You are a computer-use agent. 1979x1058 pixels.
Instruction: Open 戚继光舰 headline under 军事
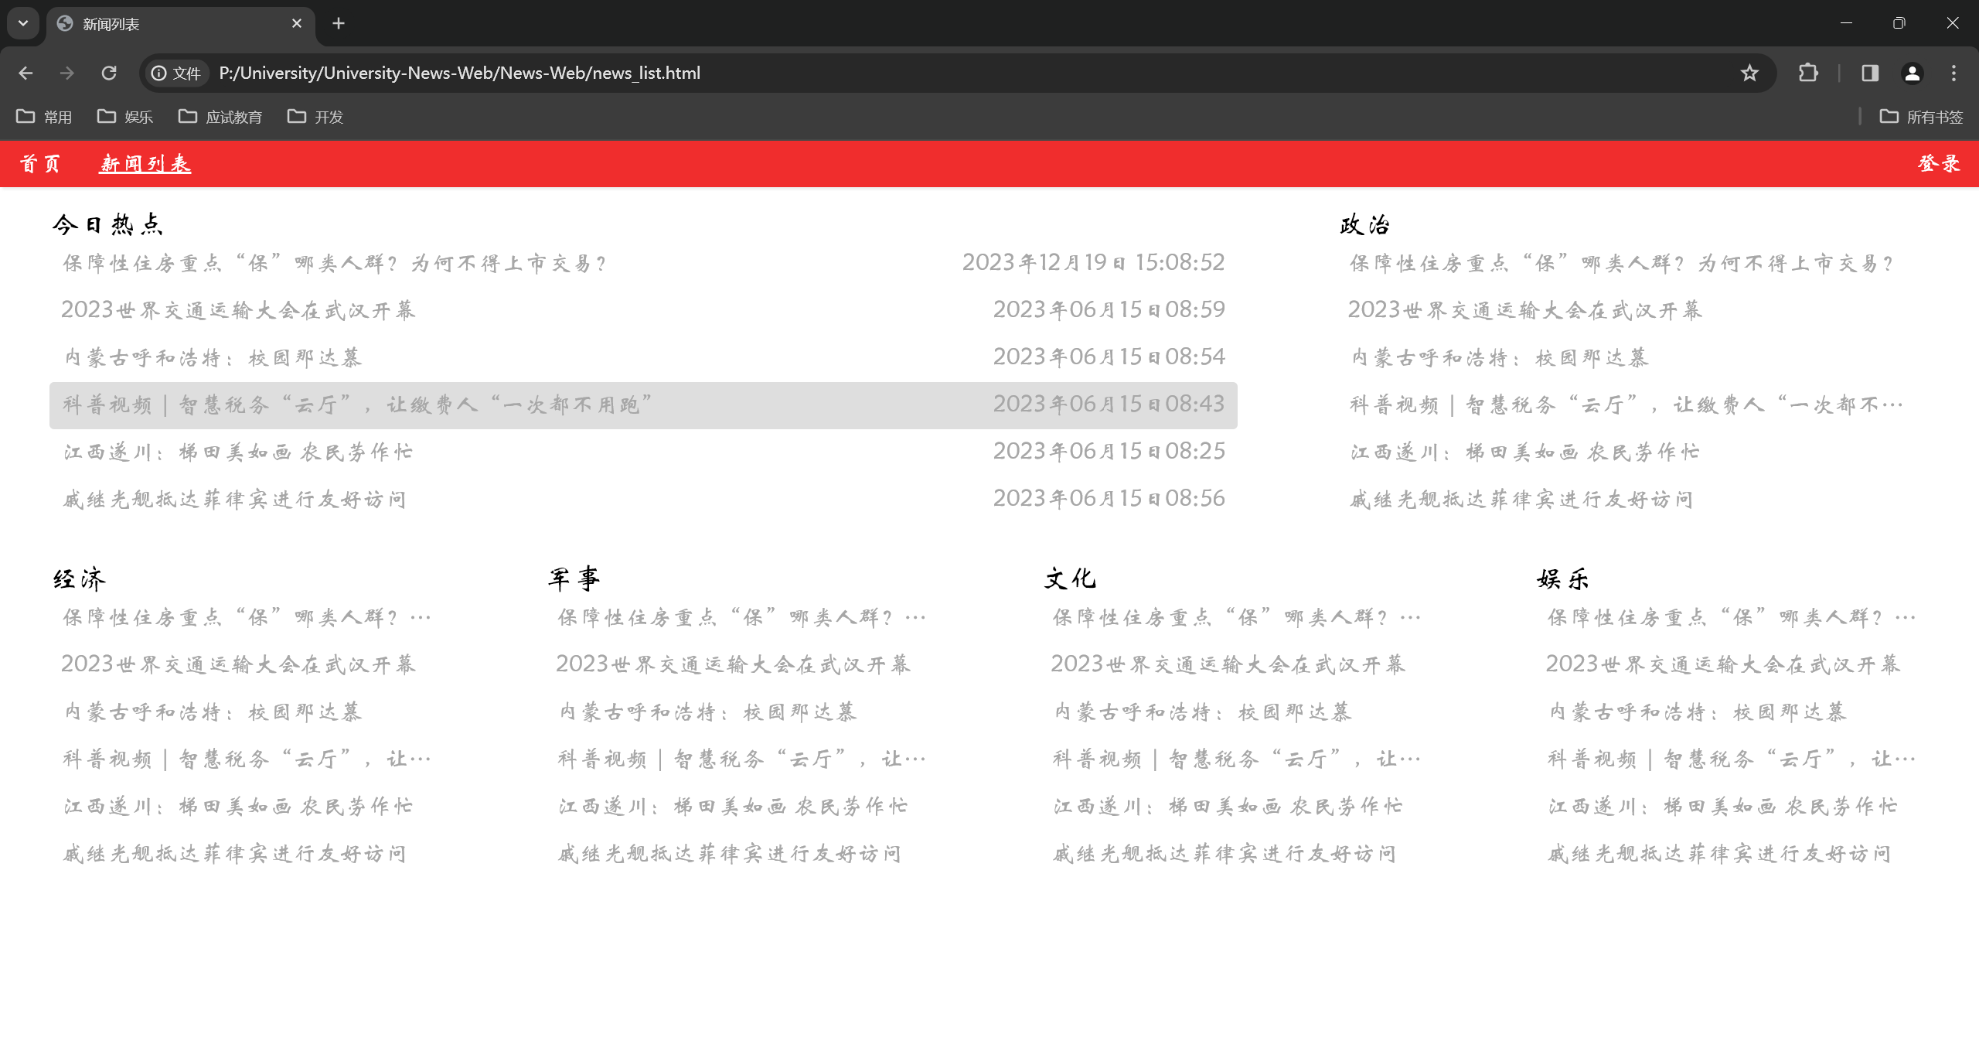[729, 853]
